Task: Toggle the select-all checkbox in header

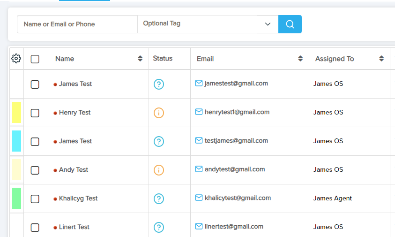Action: coord(35,59)
